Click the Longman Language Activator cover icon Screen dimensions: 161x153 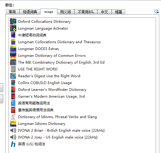(x=13, y=28)
